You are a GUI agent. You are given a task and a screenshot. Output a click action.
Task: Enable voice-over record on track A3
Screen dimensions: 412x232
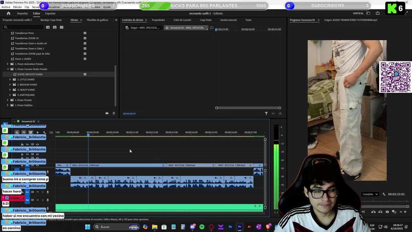click(x=48, y=192)
